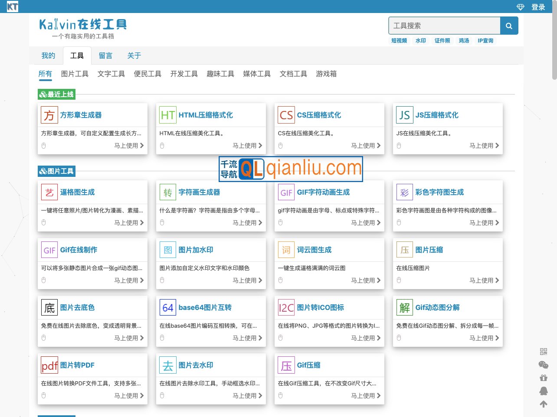Select the pdf icon for 图片转PDF

click(49, 365)
